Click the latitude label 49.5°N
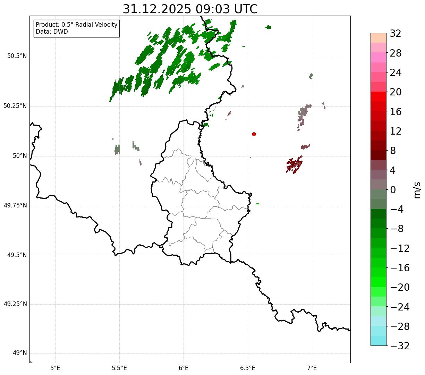Image resolution: width=425 pixels, height=375 pixels. pyautogui.click(x=17, y=255)
